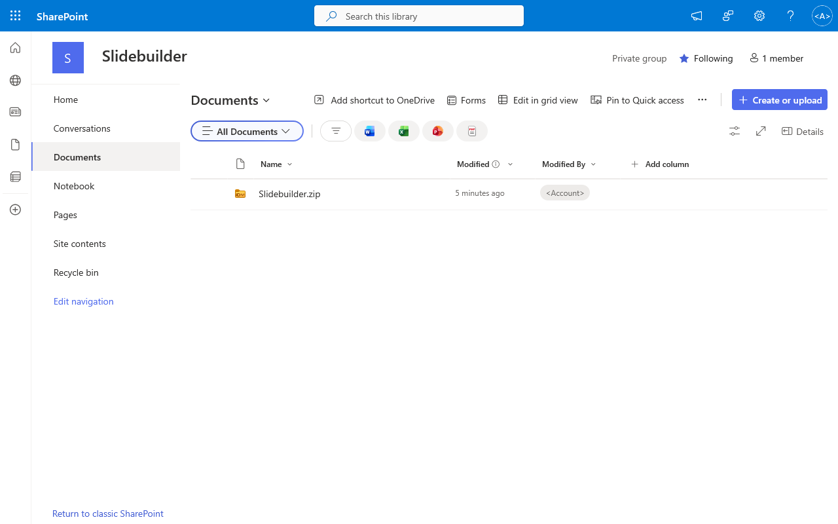This screenshot has width=838, height=524.
Task: Click Edit navigation link
Action: pyautogui.click(x=84, y=301)
